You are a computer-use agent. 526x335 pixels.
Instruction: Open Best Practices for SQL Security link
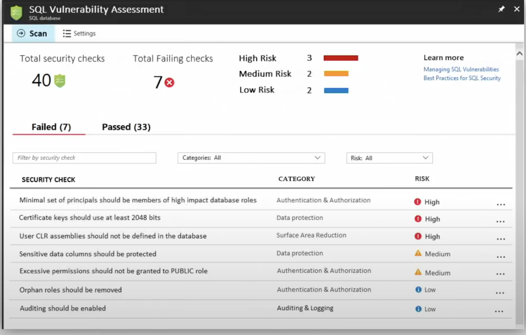462,78
